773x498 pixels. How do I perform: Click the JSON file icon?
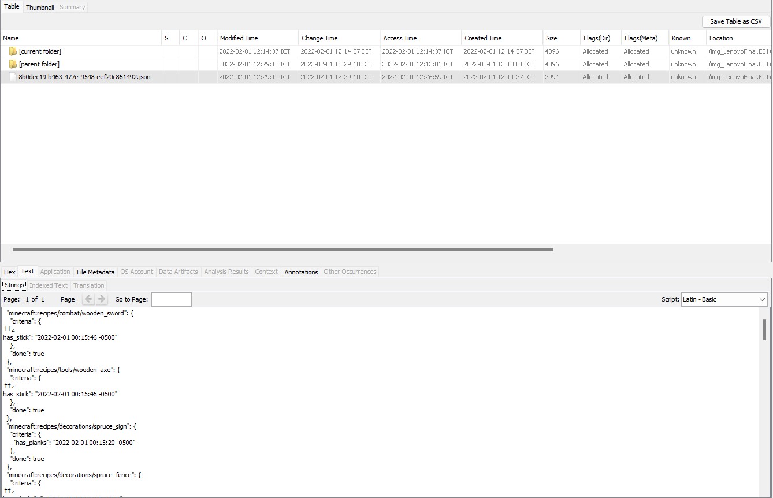[13, 77]
